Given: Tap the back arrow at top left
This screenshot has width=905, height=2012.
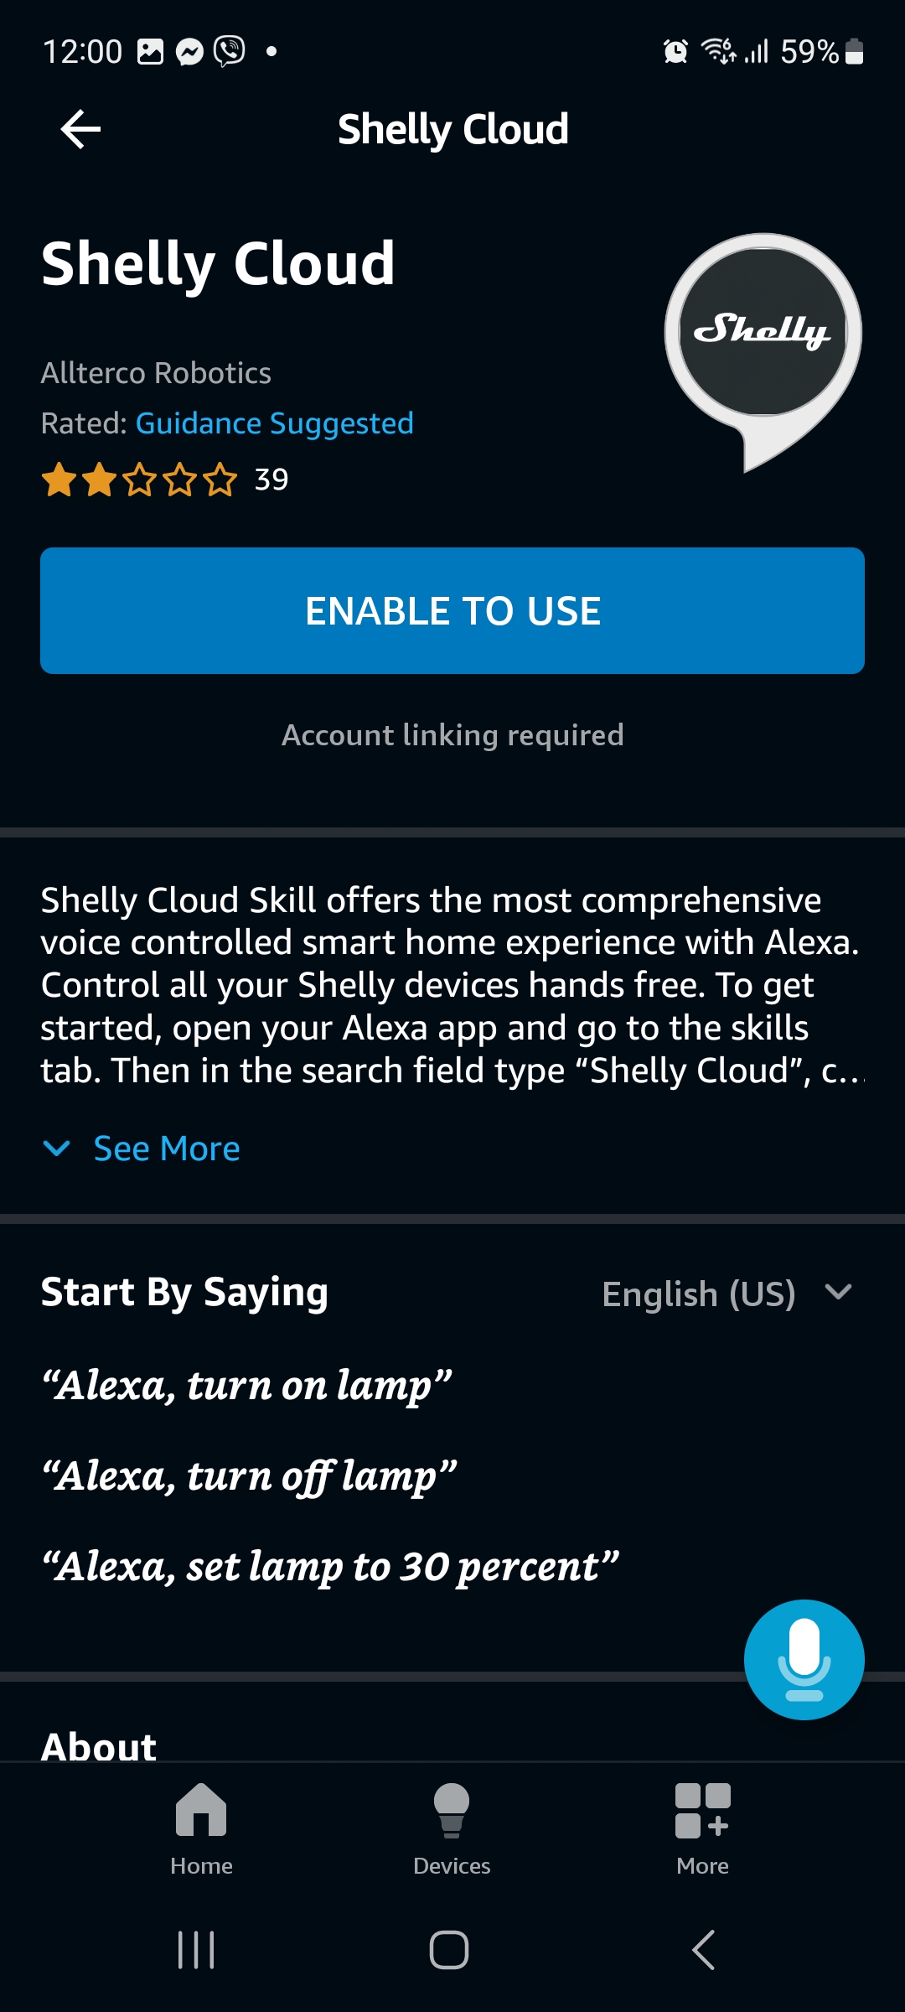Looking at the screenshot, I should click(x=80, y=128).
